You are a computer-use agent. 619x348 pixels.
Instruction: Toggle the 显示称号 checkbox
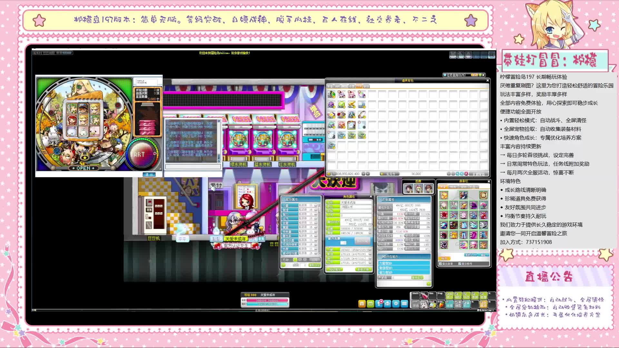click(x=460, y=264)
